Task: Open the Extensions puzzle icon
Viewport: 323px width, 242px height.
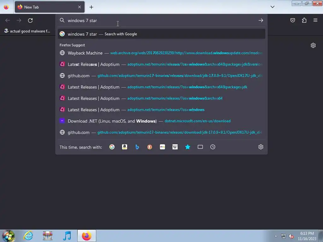Action: pos(304,20)
